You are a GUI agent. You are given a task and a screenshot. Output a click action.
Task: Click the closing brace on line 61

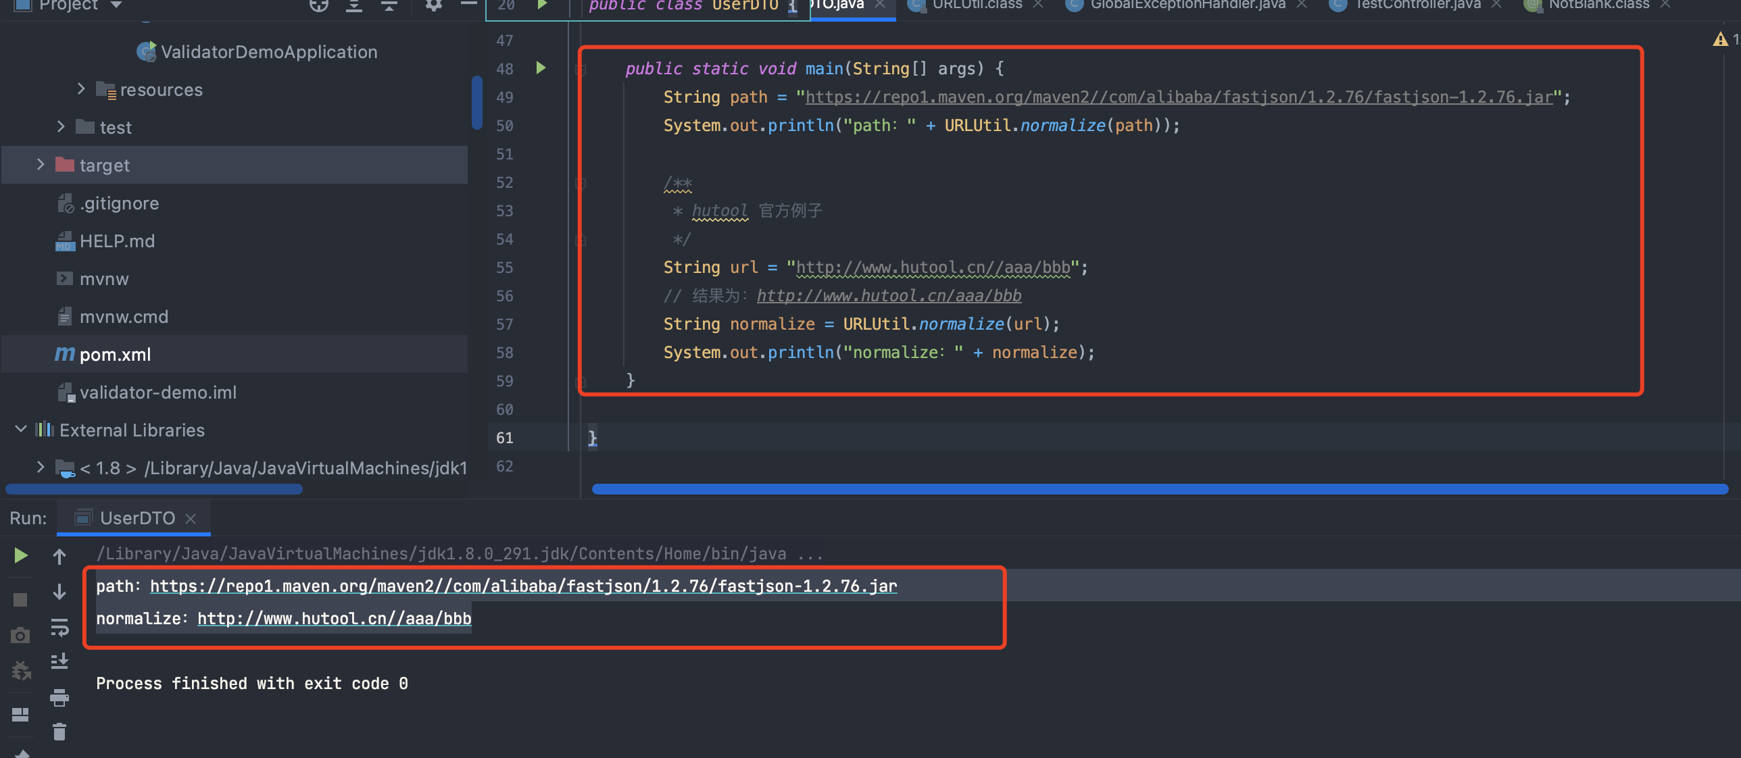[x=593, y=438]
